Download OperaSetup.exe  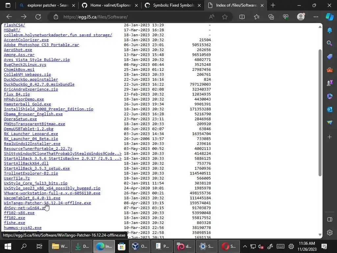pos(20,119)
